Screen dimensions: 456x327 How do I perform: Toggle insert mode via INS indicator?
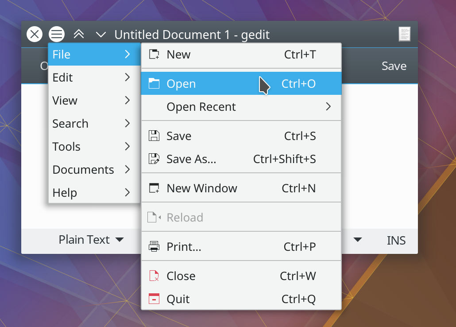click(396, 240)
